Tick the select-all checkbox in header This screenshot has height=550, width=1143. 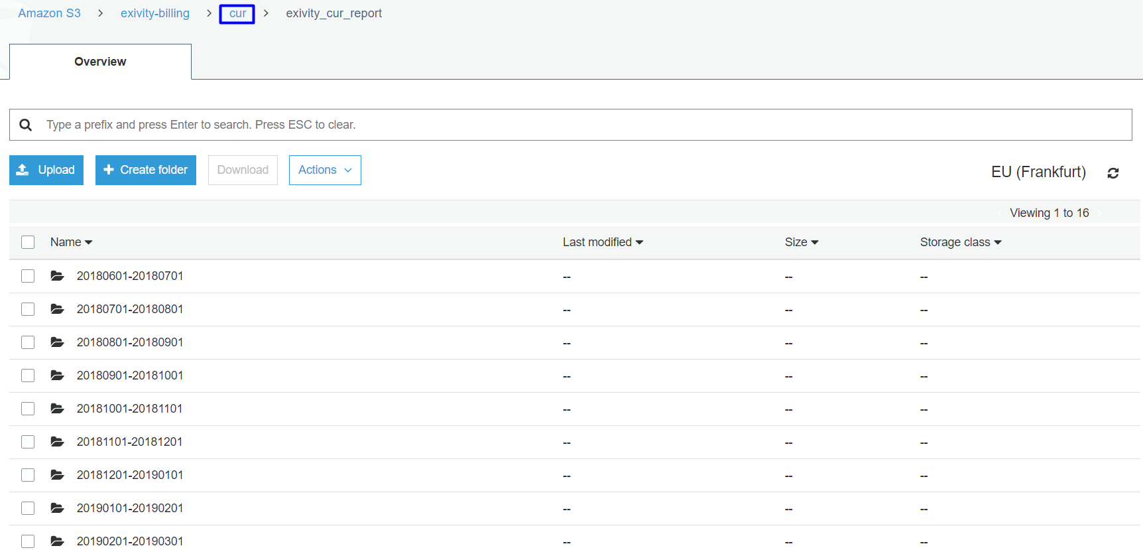[28, 242]
